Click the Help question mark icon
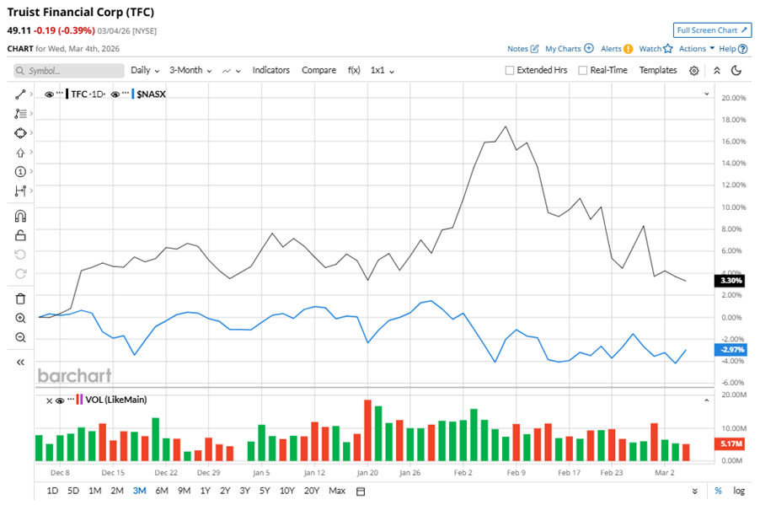 pos(743,49)
